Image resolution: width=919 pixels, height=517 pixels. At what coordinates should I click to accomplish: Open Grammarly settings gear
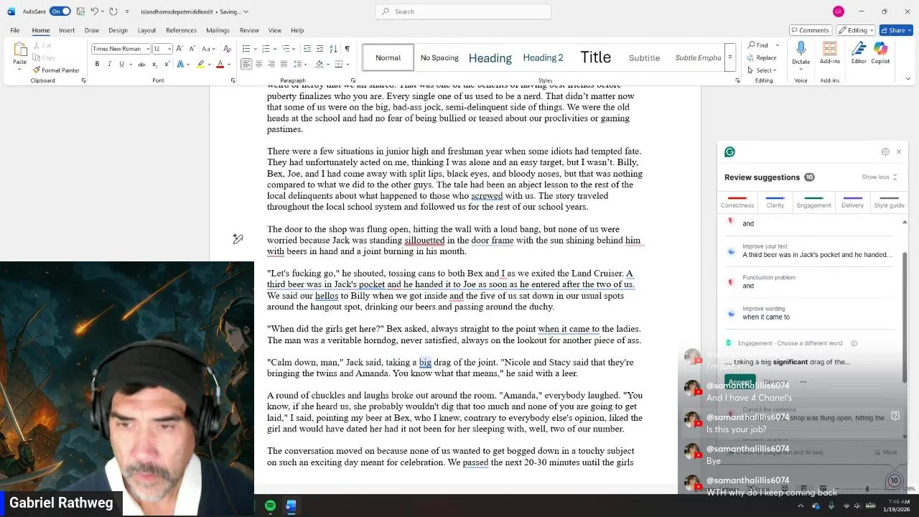885,152
